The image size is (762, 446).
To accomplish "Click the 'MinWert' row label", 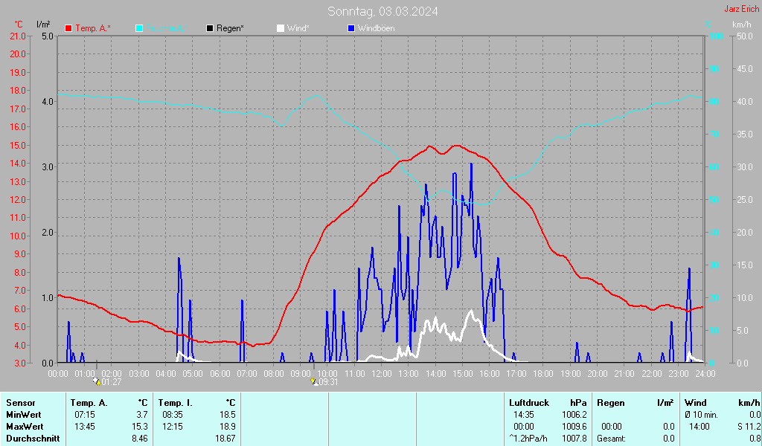I will coord(23,415).
